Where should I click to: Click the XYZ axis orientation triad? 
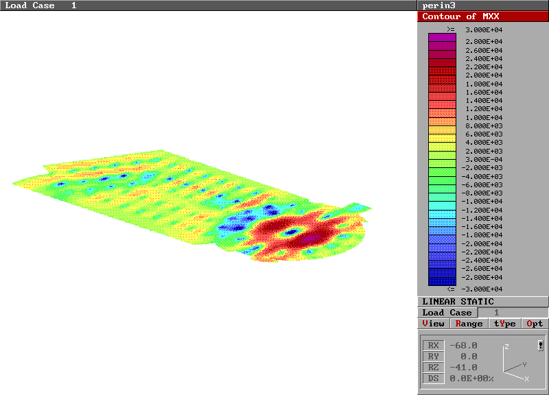pos(515,363)
